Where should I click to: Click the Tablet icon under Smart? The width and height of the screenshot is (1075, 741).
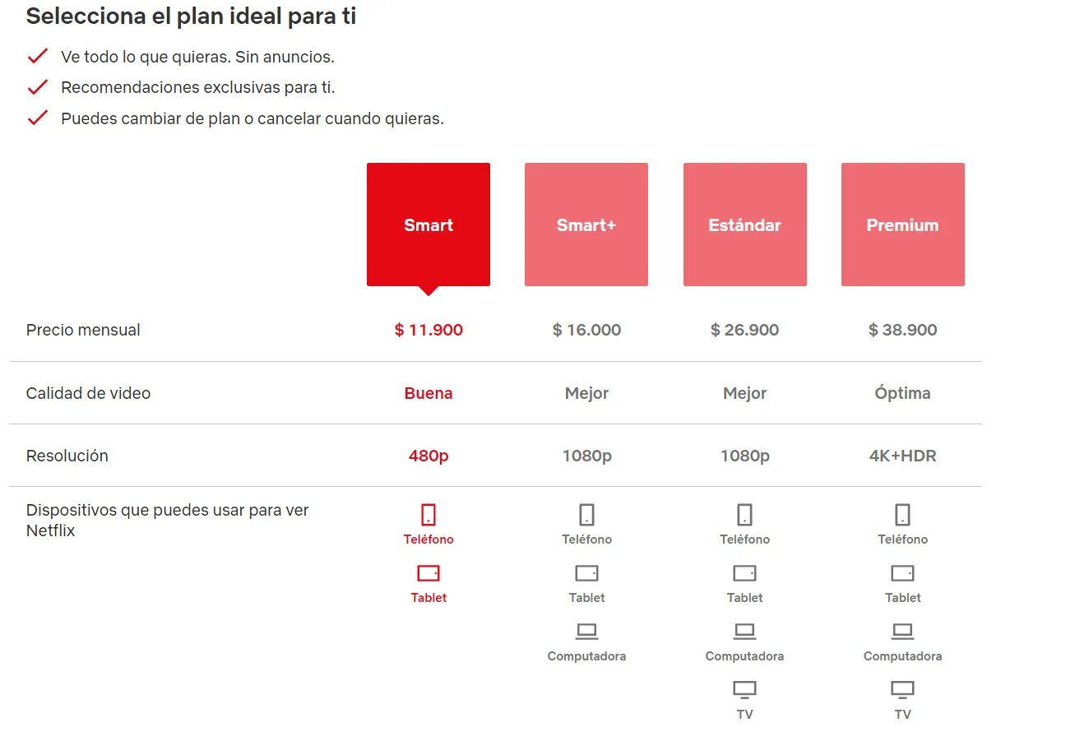coord(428,573)
